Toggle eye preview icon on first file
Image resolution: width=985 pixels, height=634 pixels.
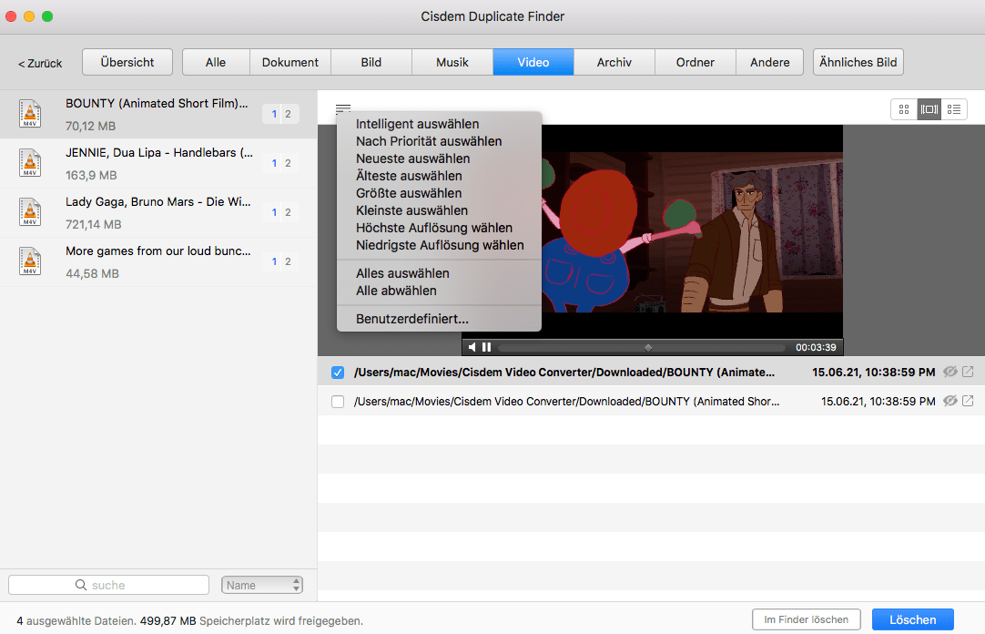pyautogui.click(x=950, y=372)
